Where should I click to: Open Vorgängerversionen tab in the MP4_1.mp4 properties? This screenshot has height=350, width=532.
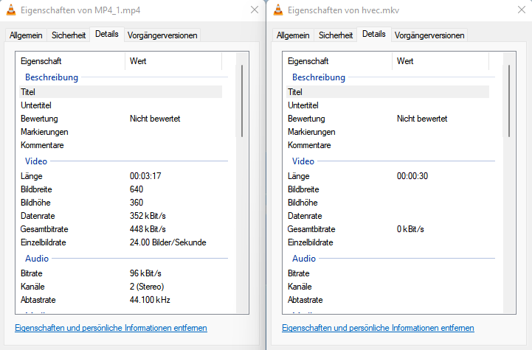[162, 35]
